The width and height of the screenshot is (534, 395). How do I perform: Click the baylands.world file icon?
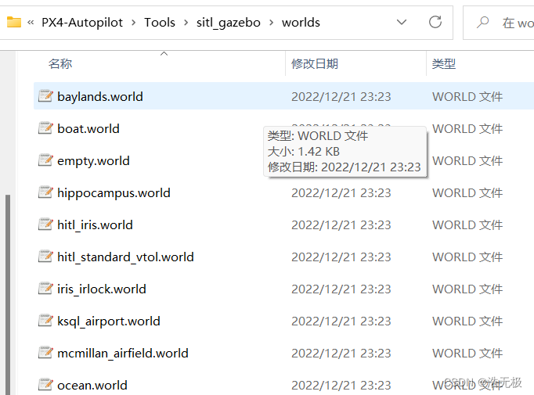point(45,96)
